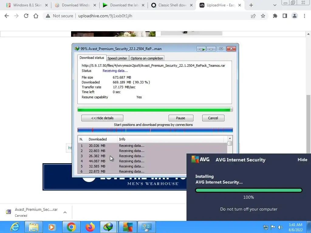Open the Speed Limiter tab

117,58
